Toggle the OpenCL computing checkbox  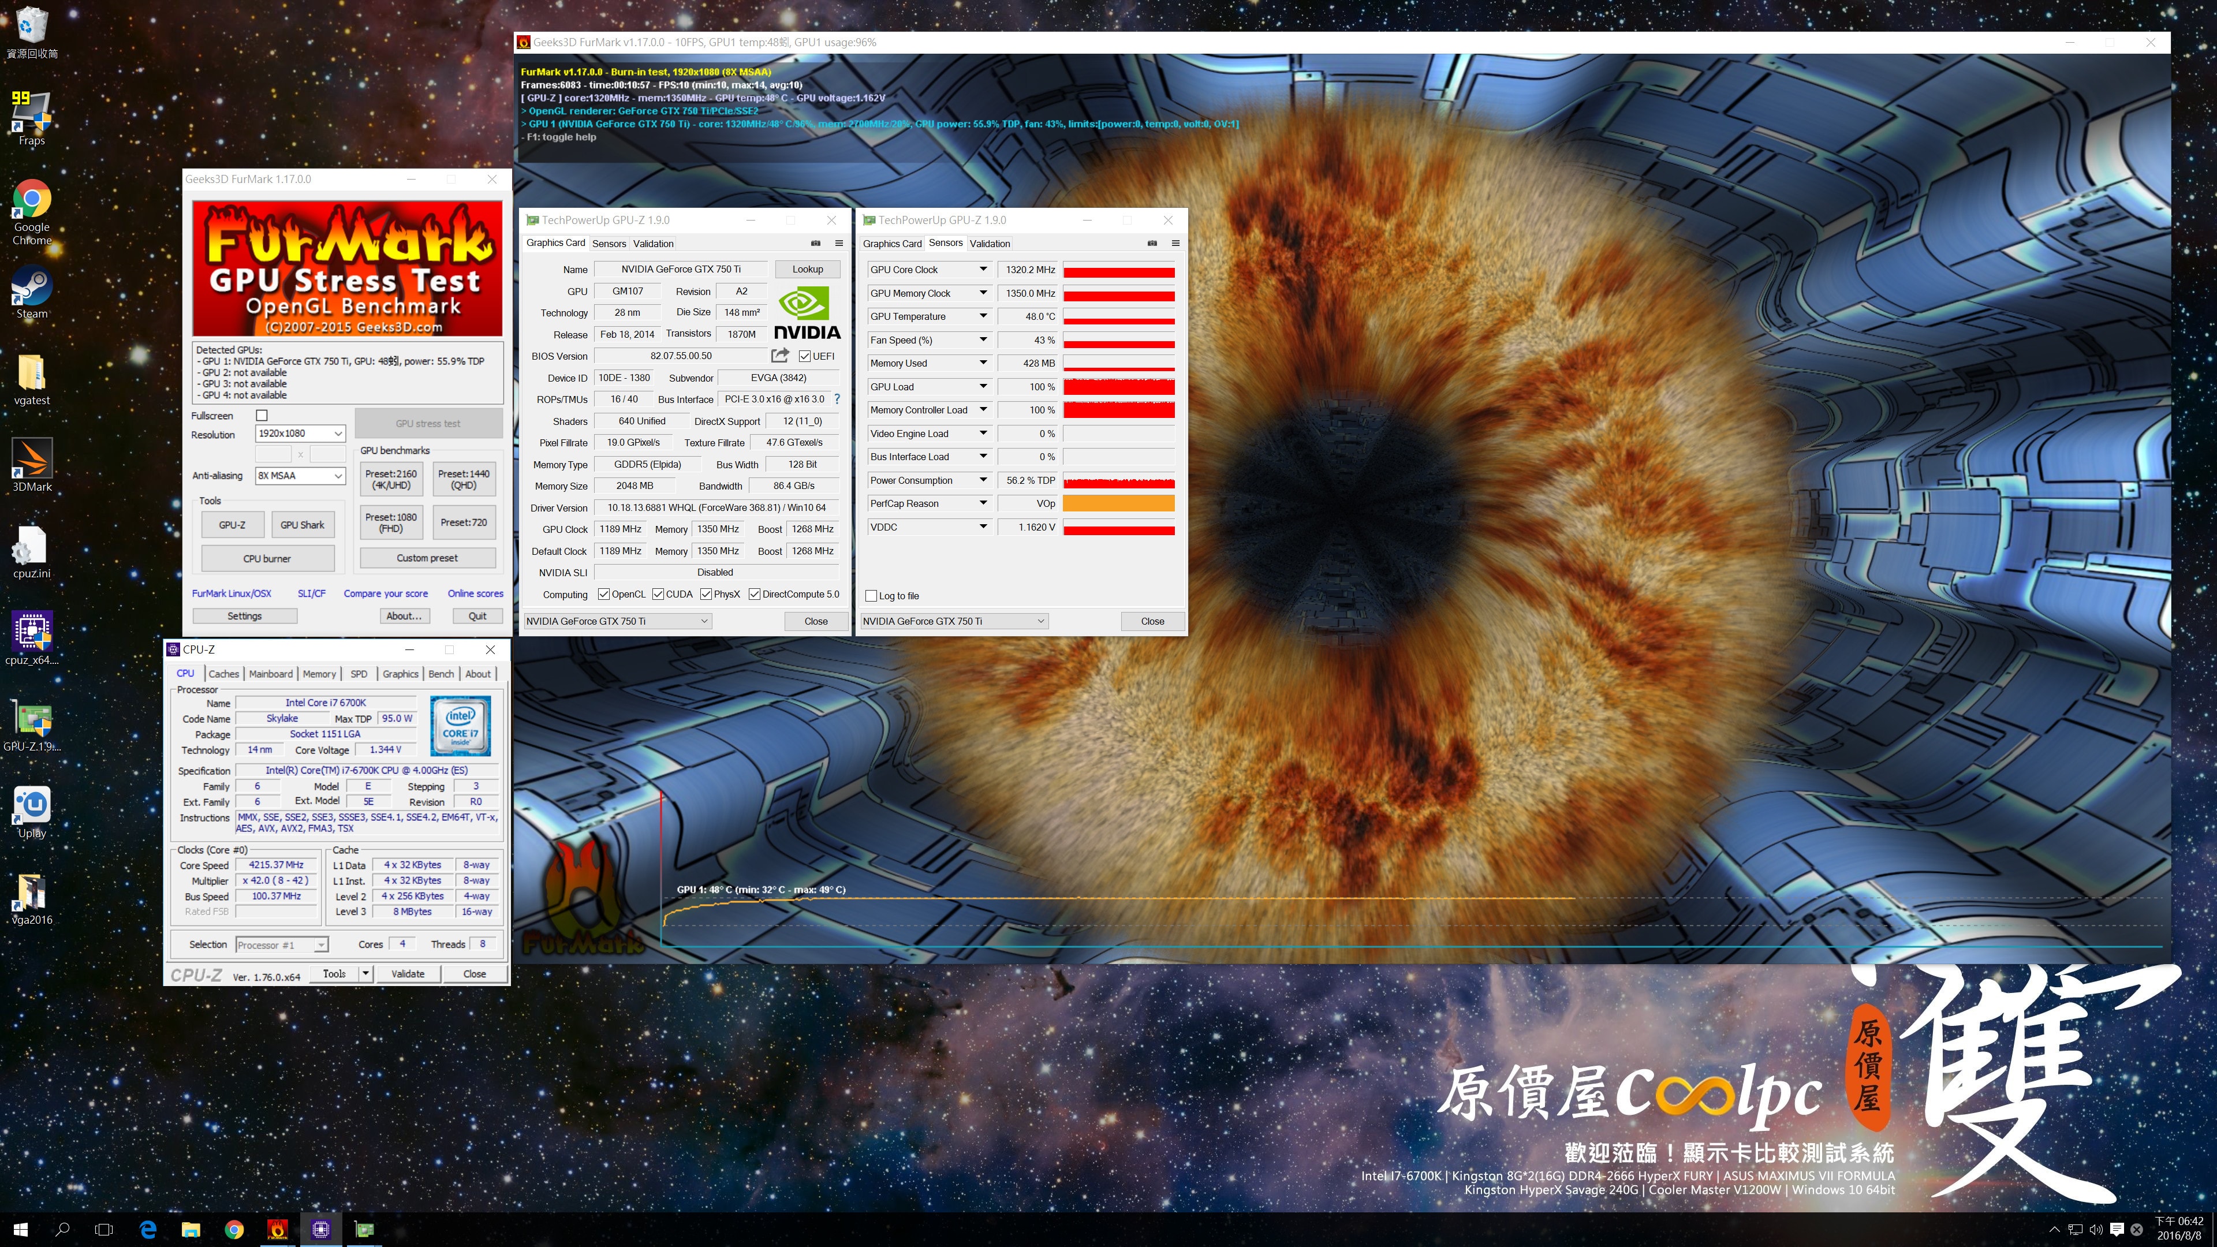click(x=603, y=595)
